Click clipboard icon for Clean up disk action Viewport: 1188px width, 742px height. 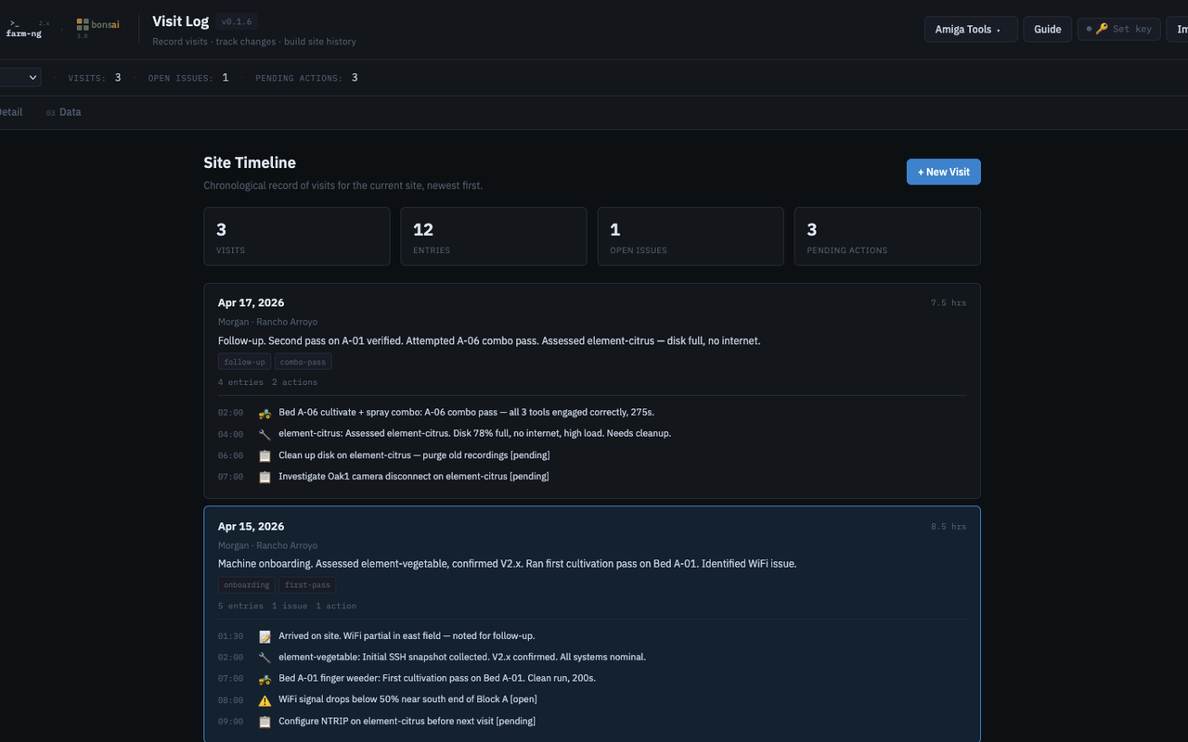coord(265,455)
